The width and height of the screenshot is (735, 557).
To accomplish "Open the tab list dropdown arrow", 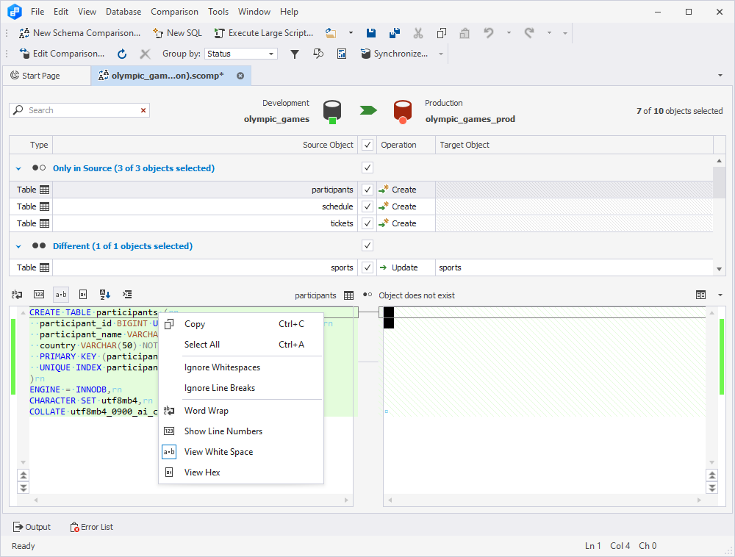I will [x=720, y=76].
